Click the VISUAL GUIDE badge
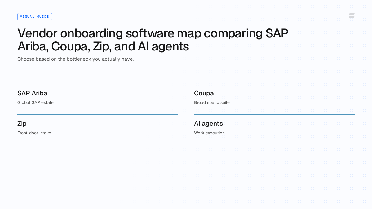Viewport: 372px width, 209px height. pos(35,17)
